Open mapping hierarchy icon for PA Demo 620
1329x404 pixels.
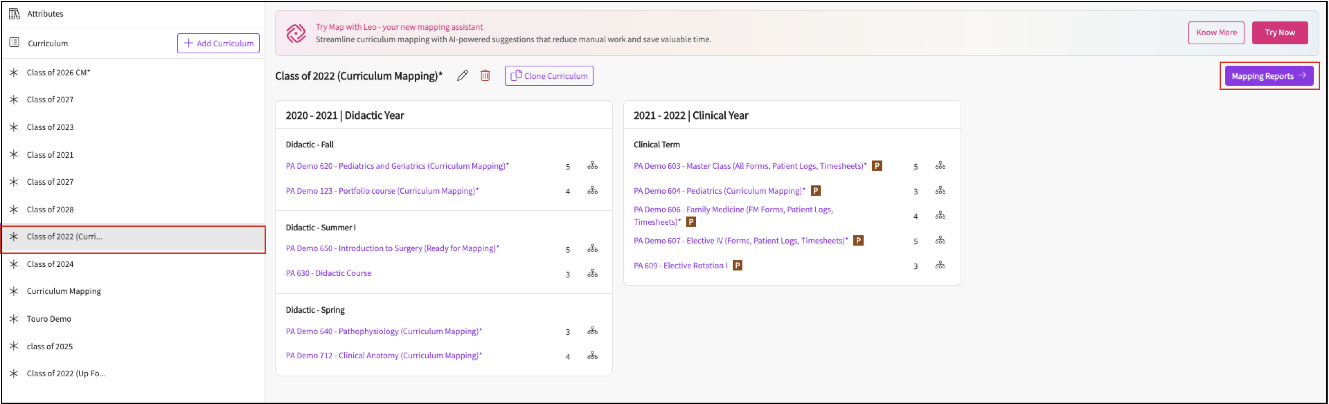pos(592,166)
